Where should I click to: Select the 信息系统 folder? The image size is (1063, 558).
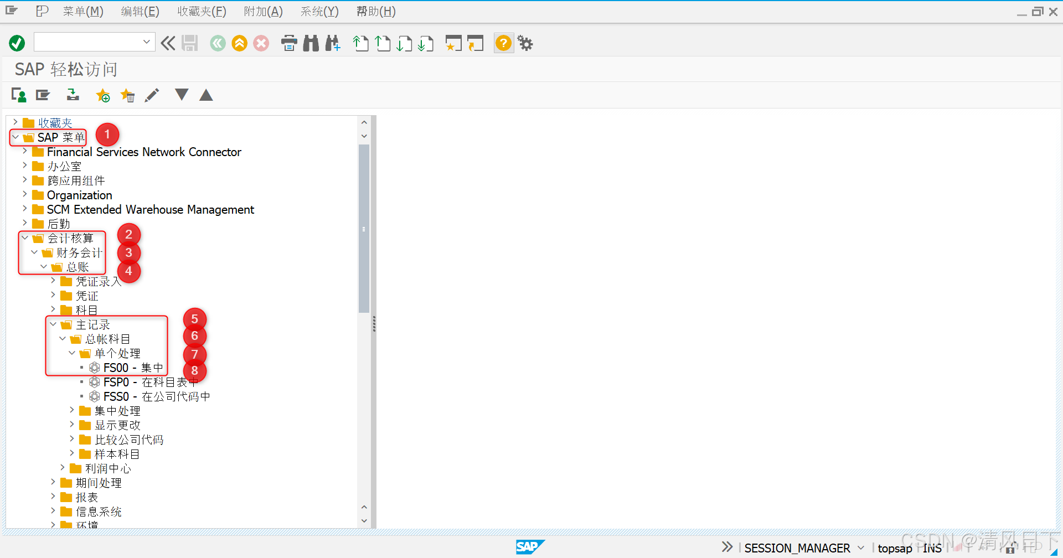99,512
